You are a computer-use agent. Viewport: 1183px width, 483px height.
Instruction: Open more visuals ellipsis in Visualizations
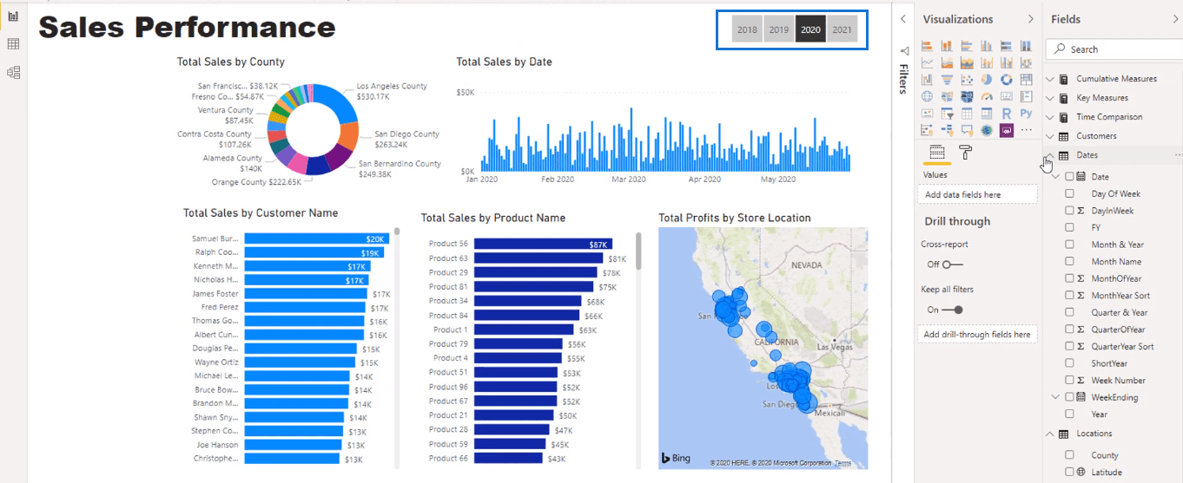(x=1027, y=130)
